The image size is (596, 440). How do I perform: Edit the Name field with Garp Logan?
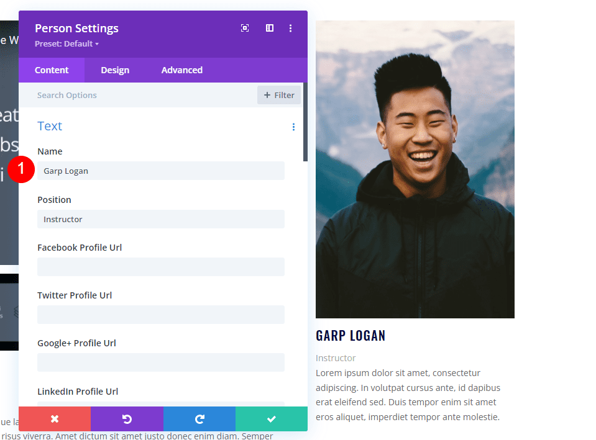coord(161,171)
